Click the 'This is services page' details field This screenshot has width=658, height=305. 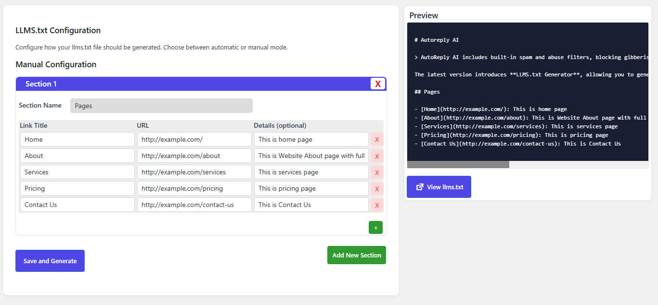(x=311, y=172)
